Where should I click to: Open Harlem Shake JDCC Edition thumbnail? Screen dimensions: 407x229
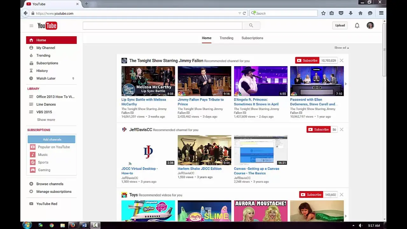coord(204,150)
